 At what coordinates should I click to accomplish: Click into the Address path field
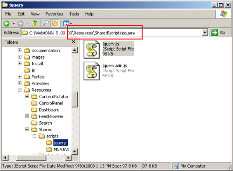pos(112,33)
